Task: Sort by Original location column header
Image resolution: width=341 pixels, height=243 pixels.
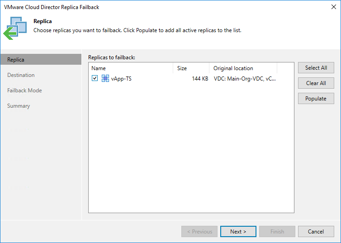Action: pos(243,68)
